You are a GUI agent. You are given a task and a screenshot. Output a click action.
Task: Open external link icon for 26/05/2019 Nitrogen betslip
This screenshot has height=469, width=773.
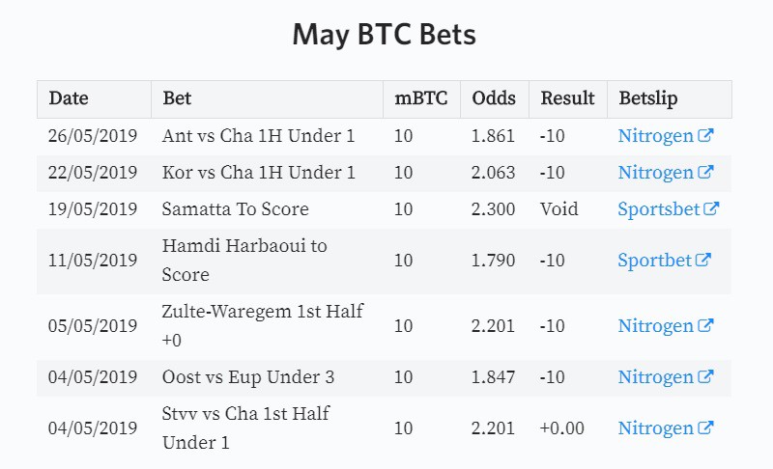(705, 135)
